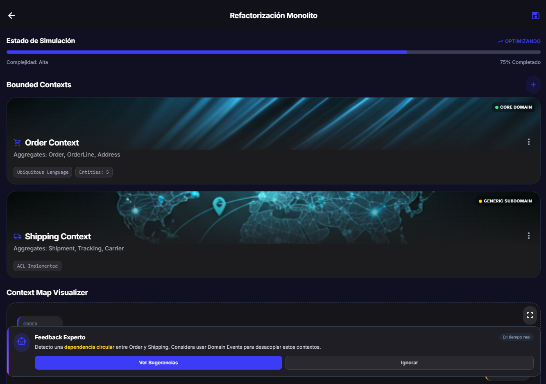This screenshot has height=384, width=546.
Task: Select the GENERIC SUBDOMAIN badge
Action: tap(505, 201)
